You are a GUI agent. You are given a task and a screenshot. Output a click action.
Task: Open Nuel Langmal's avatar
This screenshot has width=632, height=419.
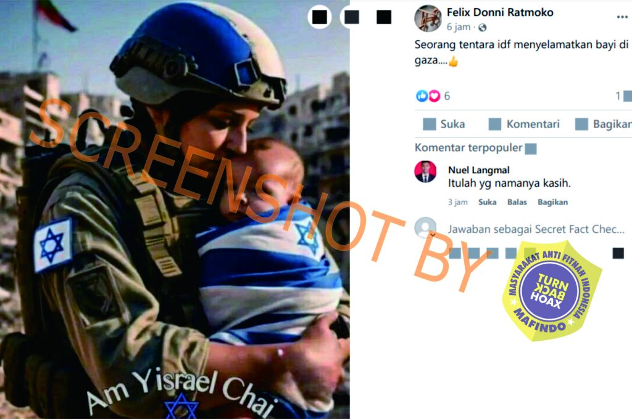point(425,172)
